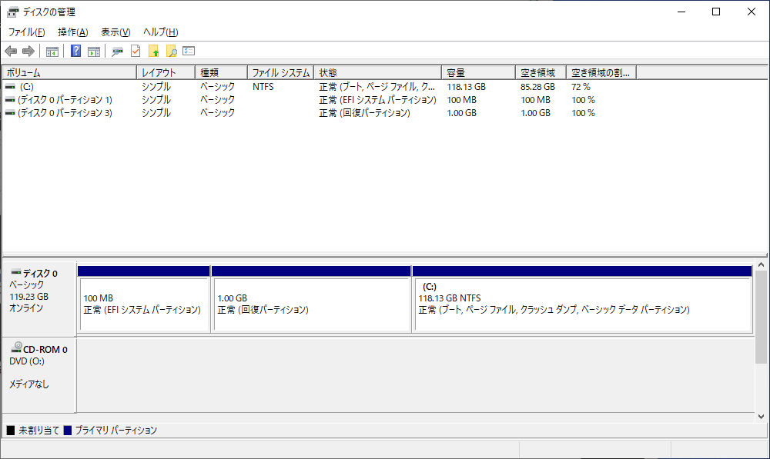Minimize the ディスクの管理 window
Screen dimensions: 770x459
pos(681,12)
